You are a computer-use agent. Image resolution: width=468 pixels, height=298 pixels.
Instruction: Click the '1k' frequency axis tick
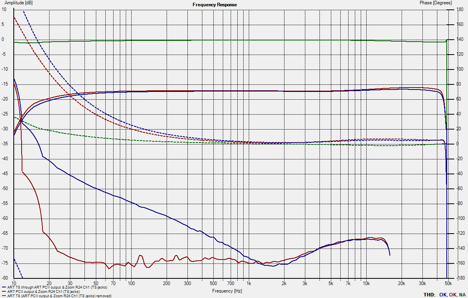[248, 283]
